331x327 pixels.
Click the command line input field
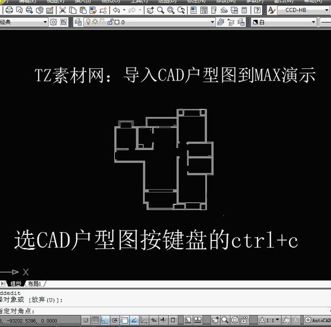click(165, 311)
